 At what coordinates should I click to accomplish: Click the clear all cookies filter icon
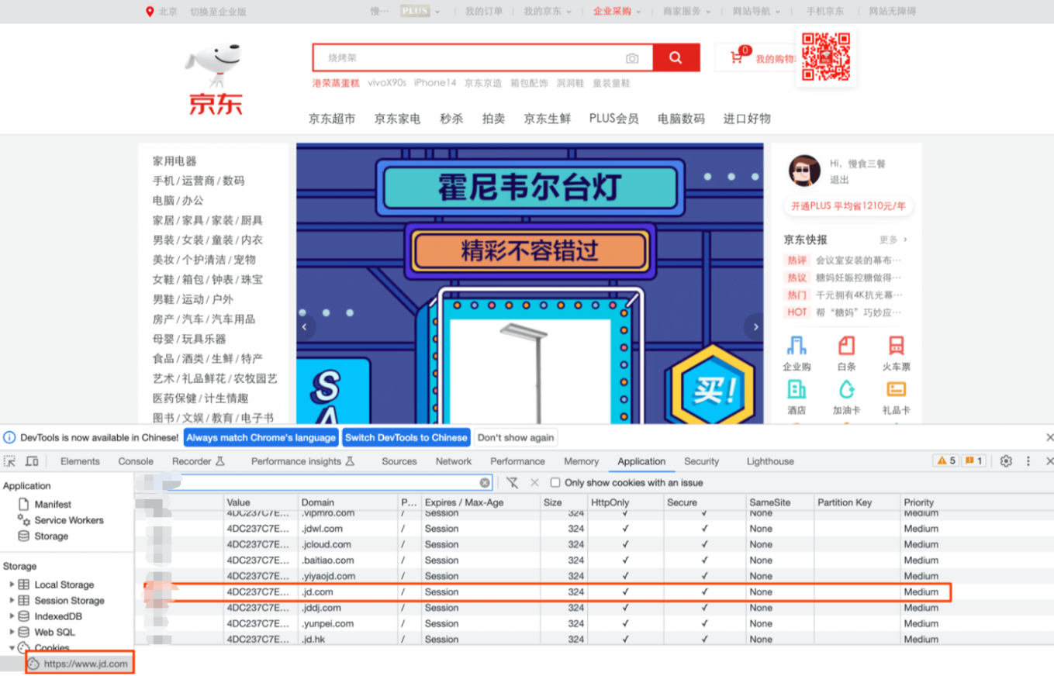tap(513, 483)
